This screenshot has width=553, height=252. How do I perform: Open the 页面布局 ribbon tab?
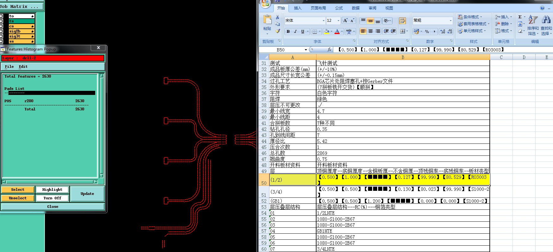pos(318,8)
